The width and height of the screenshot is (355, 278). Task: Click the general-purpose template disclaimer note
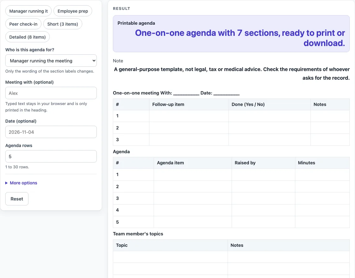[x=232, y=74]
